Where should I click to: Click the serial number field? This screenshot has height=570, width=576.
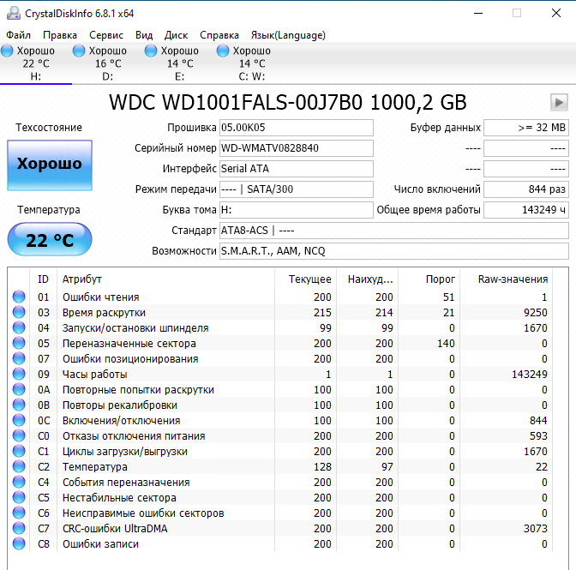[x=296, y=148]
